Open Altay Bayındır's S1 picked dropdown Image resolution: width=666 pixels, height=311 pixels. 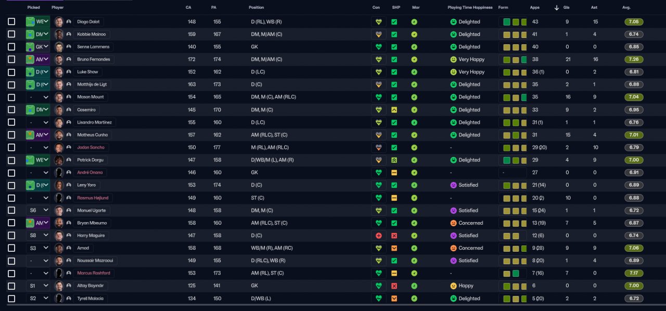click(x=38, y=286)
